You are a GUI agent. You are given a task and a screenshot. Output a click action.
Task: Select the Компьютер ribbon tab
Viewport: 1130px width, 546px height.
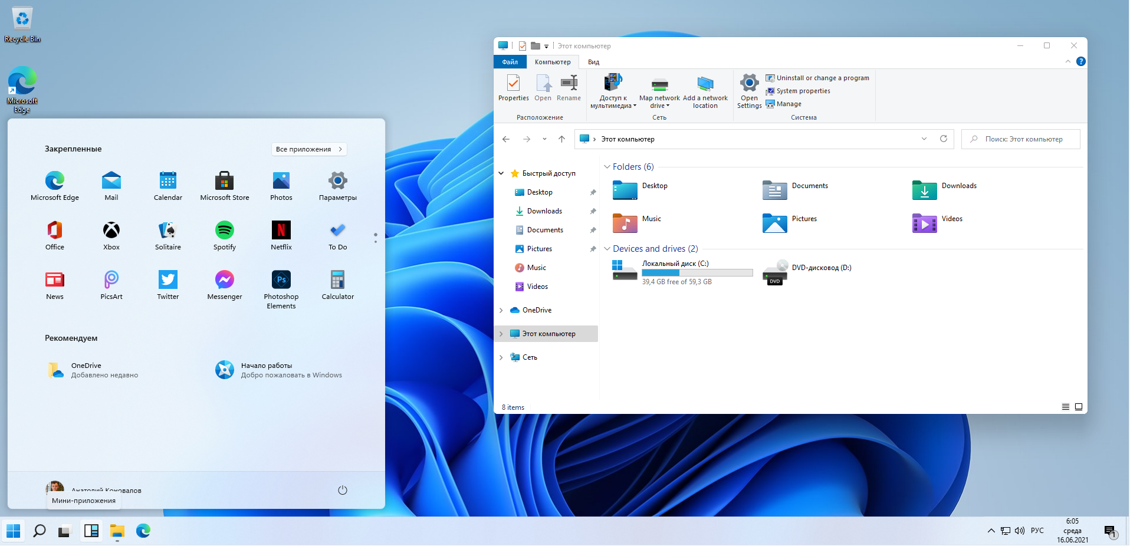(553, 62)
